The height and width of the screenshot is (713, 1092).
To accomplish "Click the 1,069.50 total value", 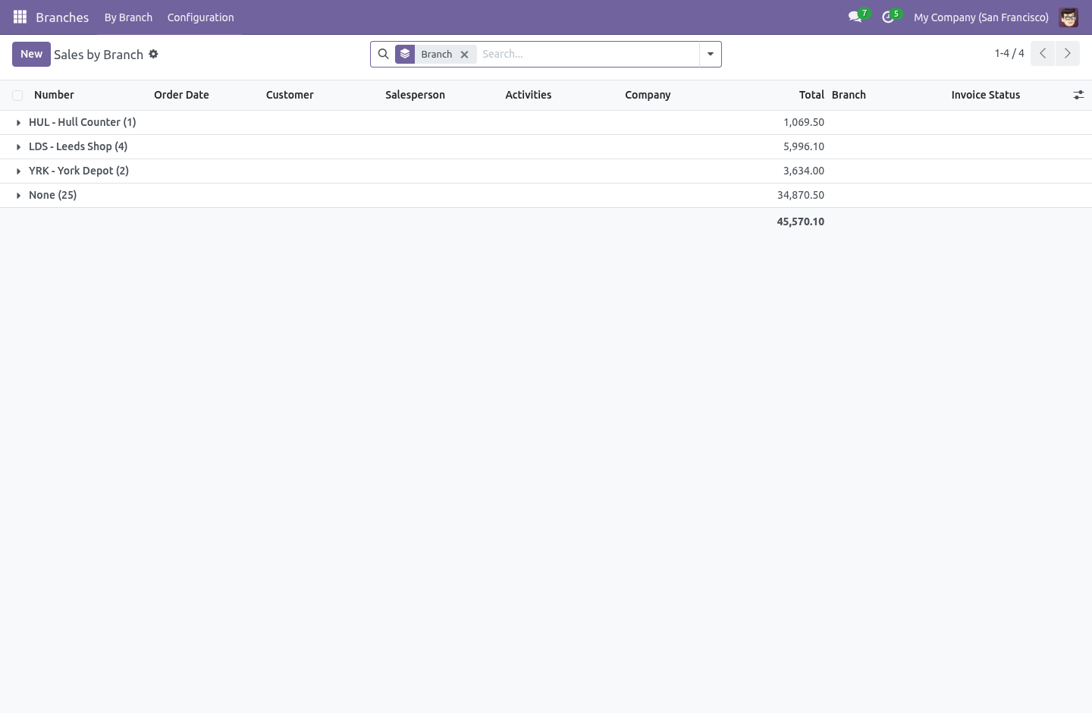I will point(803,122).
